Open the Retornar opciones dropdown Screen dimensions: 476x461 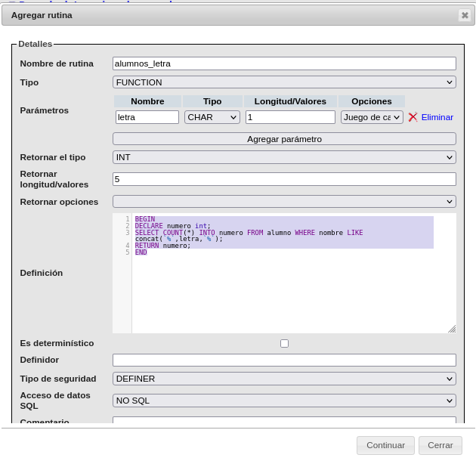284,202
